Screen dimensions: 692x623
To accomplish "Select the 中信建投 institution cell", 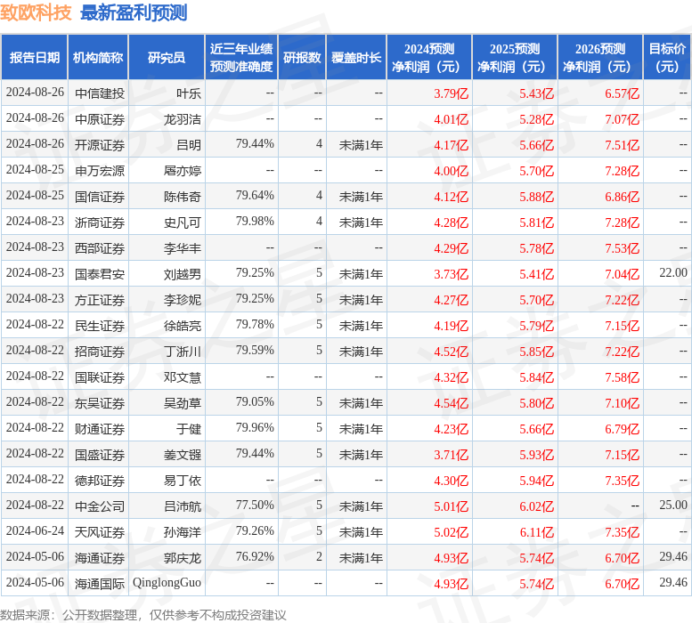I will (x=100, y=93).
